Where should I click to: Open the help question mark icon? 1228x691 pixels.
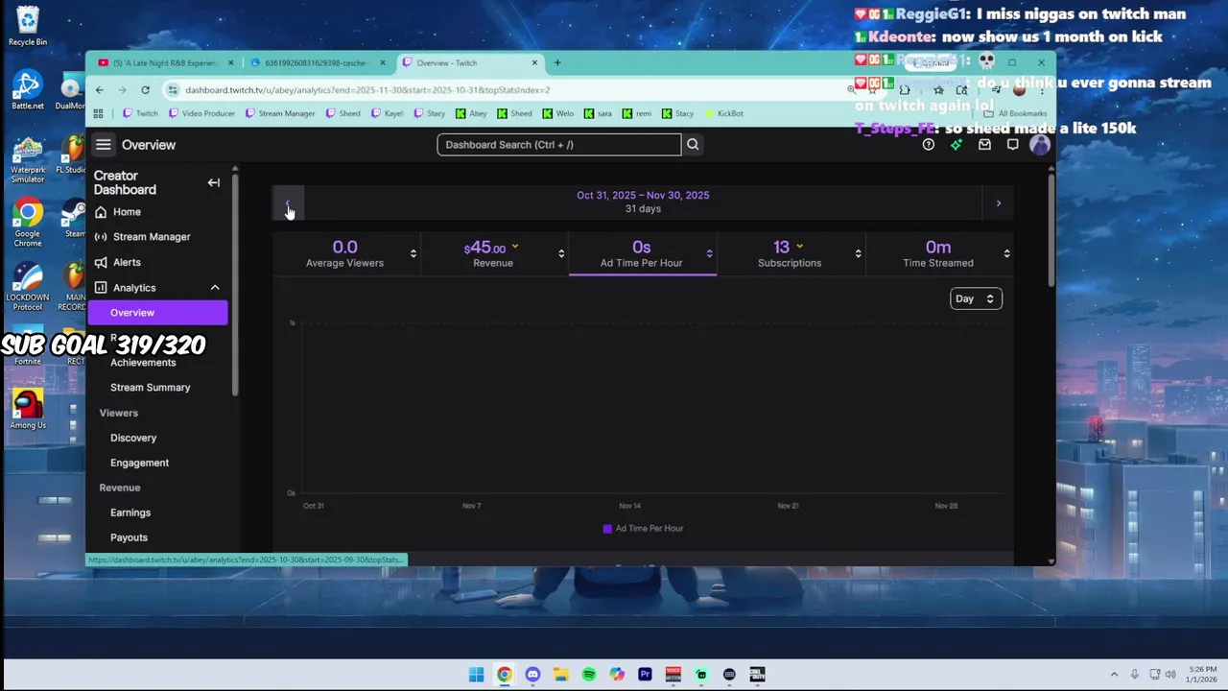coord(928,145)
